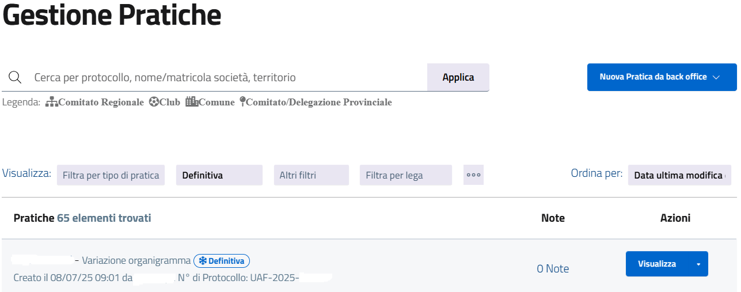Click the Comitato Regionale legend icon

[x=51, y=102]
